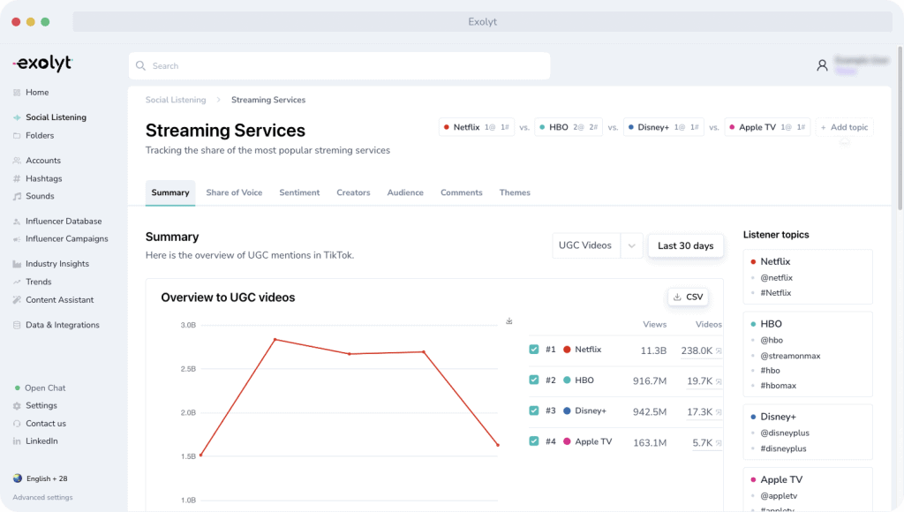Click the Content Assistant wand icon
The width and height of the screenshot is (904, 512).
17,300
